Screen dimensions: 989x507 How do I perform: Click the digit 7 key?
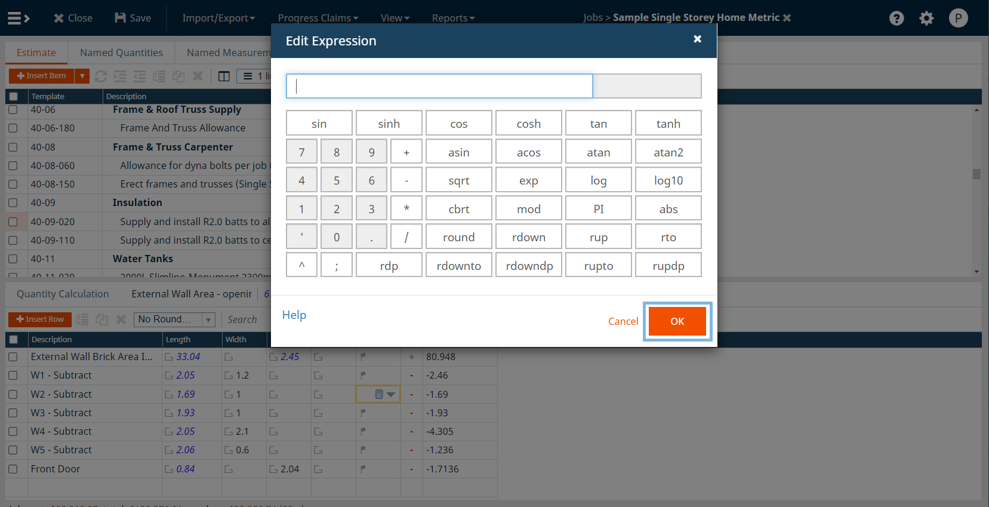301,152
